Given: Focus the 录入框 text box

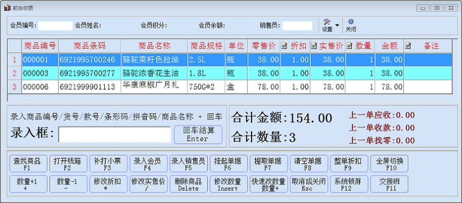Looking at the screenshot, I should (x=115, y=135).
